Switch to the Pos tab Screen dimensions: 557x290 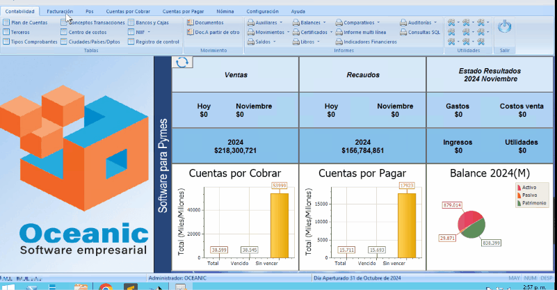pyautogui.click(x=90, y=11)
